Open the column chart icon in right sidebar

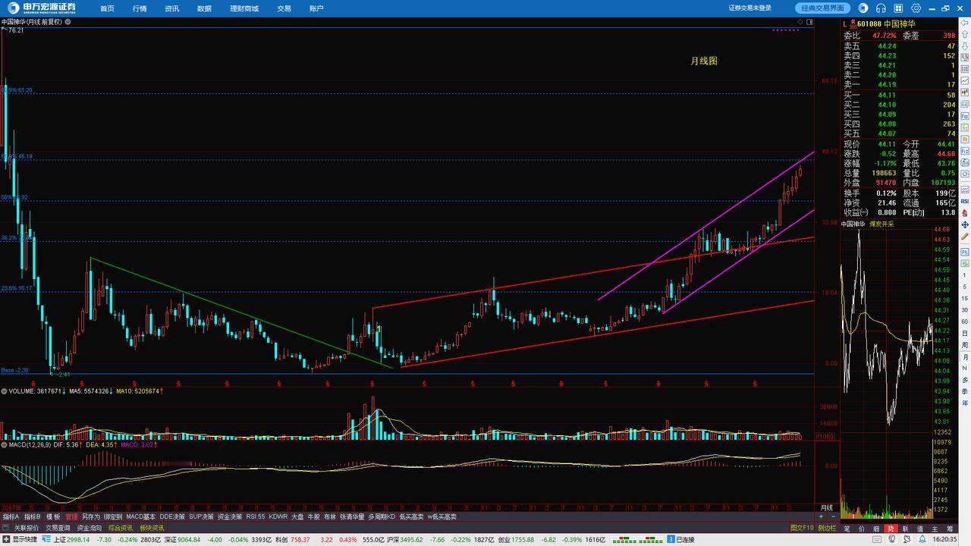[x=964, y=68]
